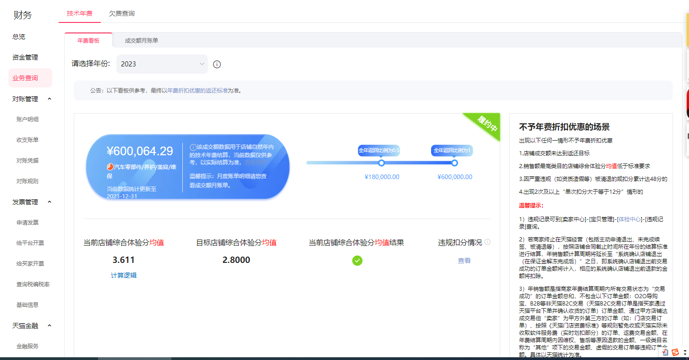Select 业务查询 in the sidebar
Screen dimensions: 689x360
(30, 78)
